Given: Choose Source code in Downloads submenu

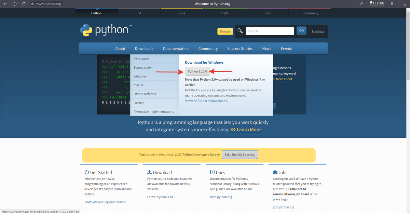Looking at the screenshot, I should 154,68.
